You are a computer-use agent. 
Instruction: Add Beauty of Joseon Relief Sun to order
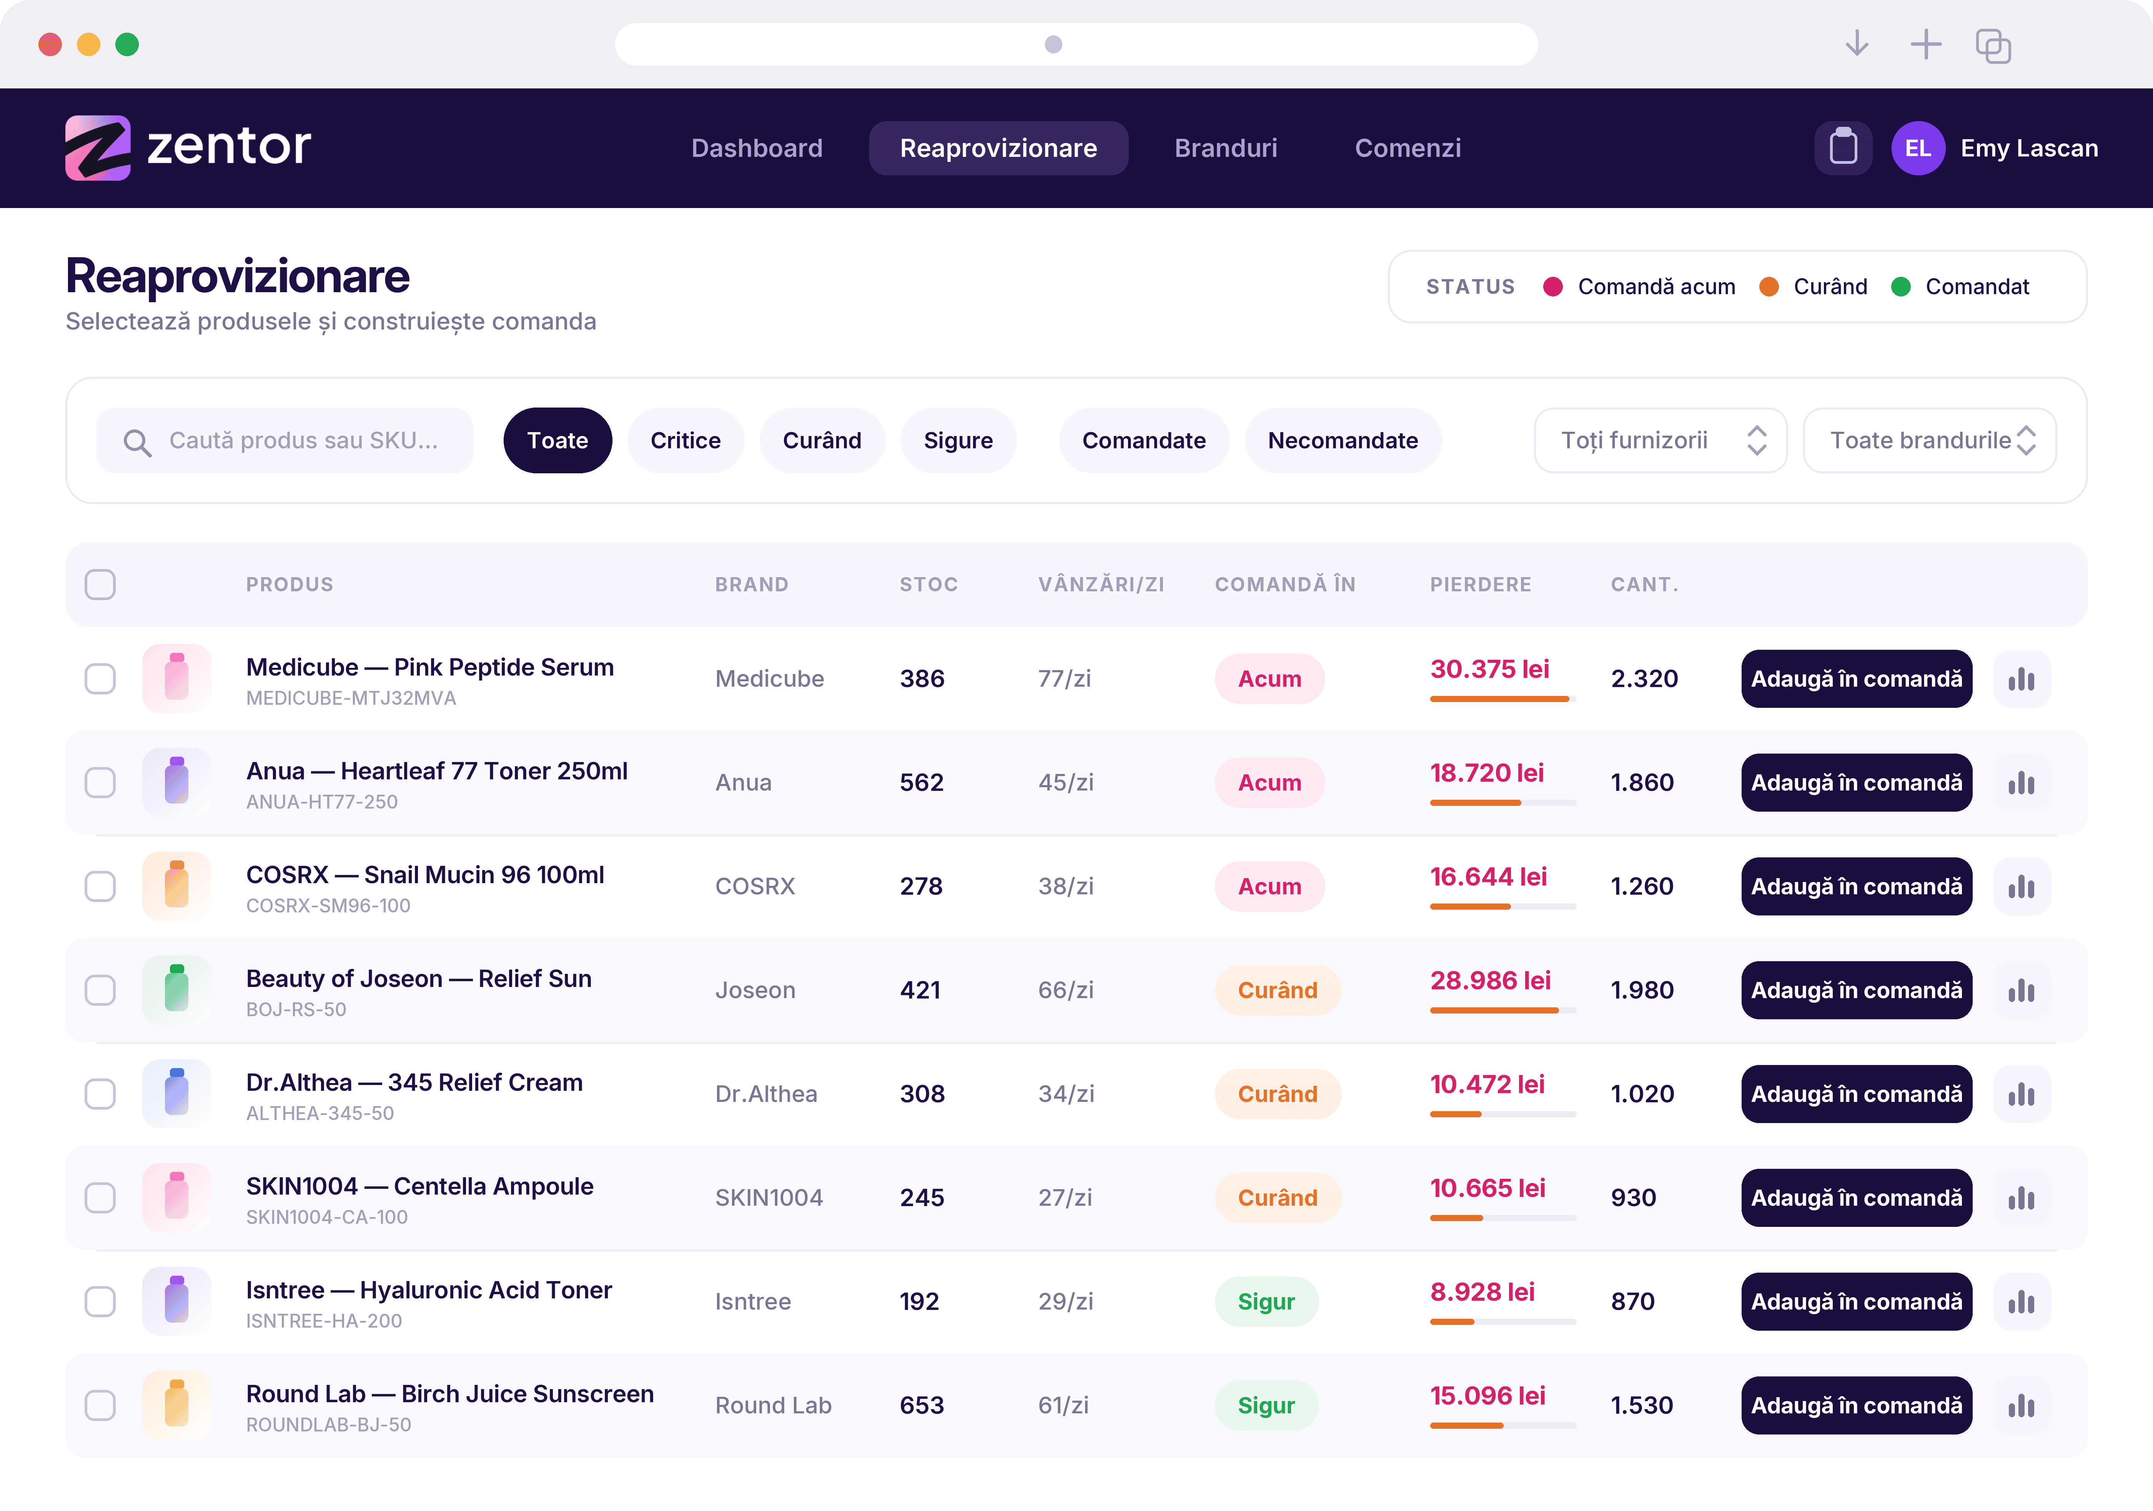click(x=1857, y=990)
